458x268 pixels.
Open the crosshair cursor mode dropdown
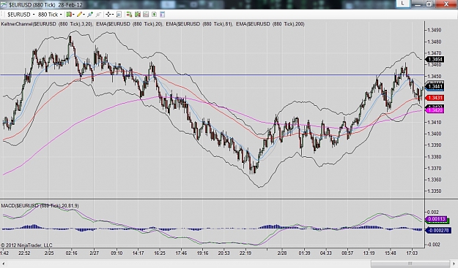point(109,15)
